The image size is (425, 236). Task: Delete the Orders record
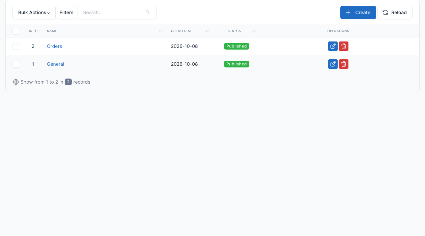pyautogui.click(x=344, y=46)
